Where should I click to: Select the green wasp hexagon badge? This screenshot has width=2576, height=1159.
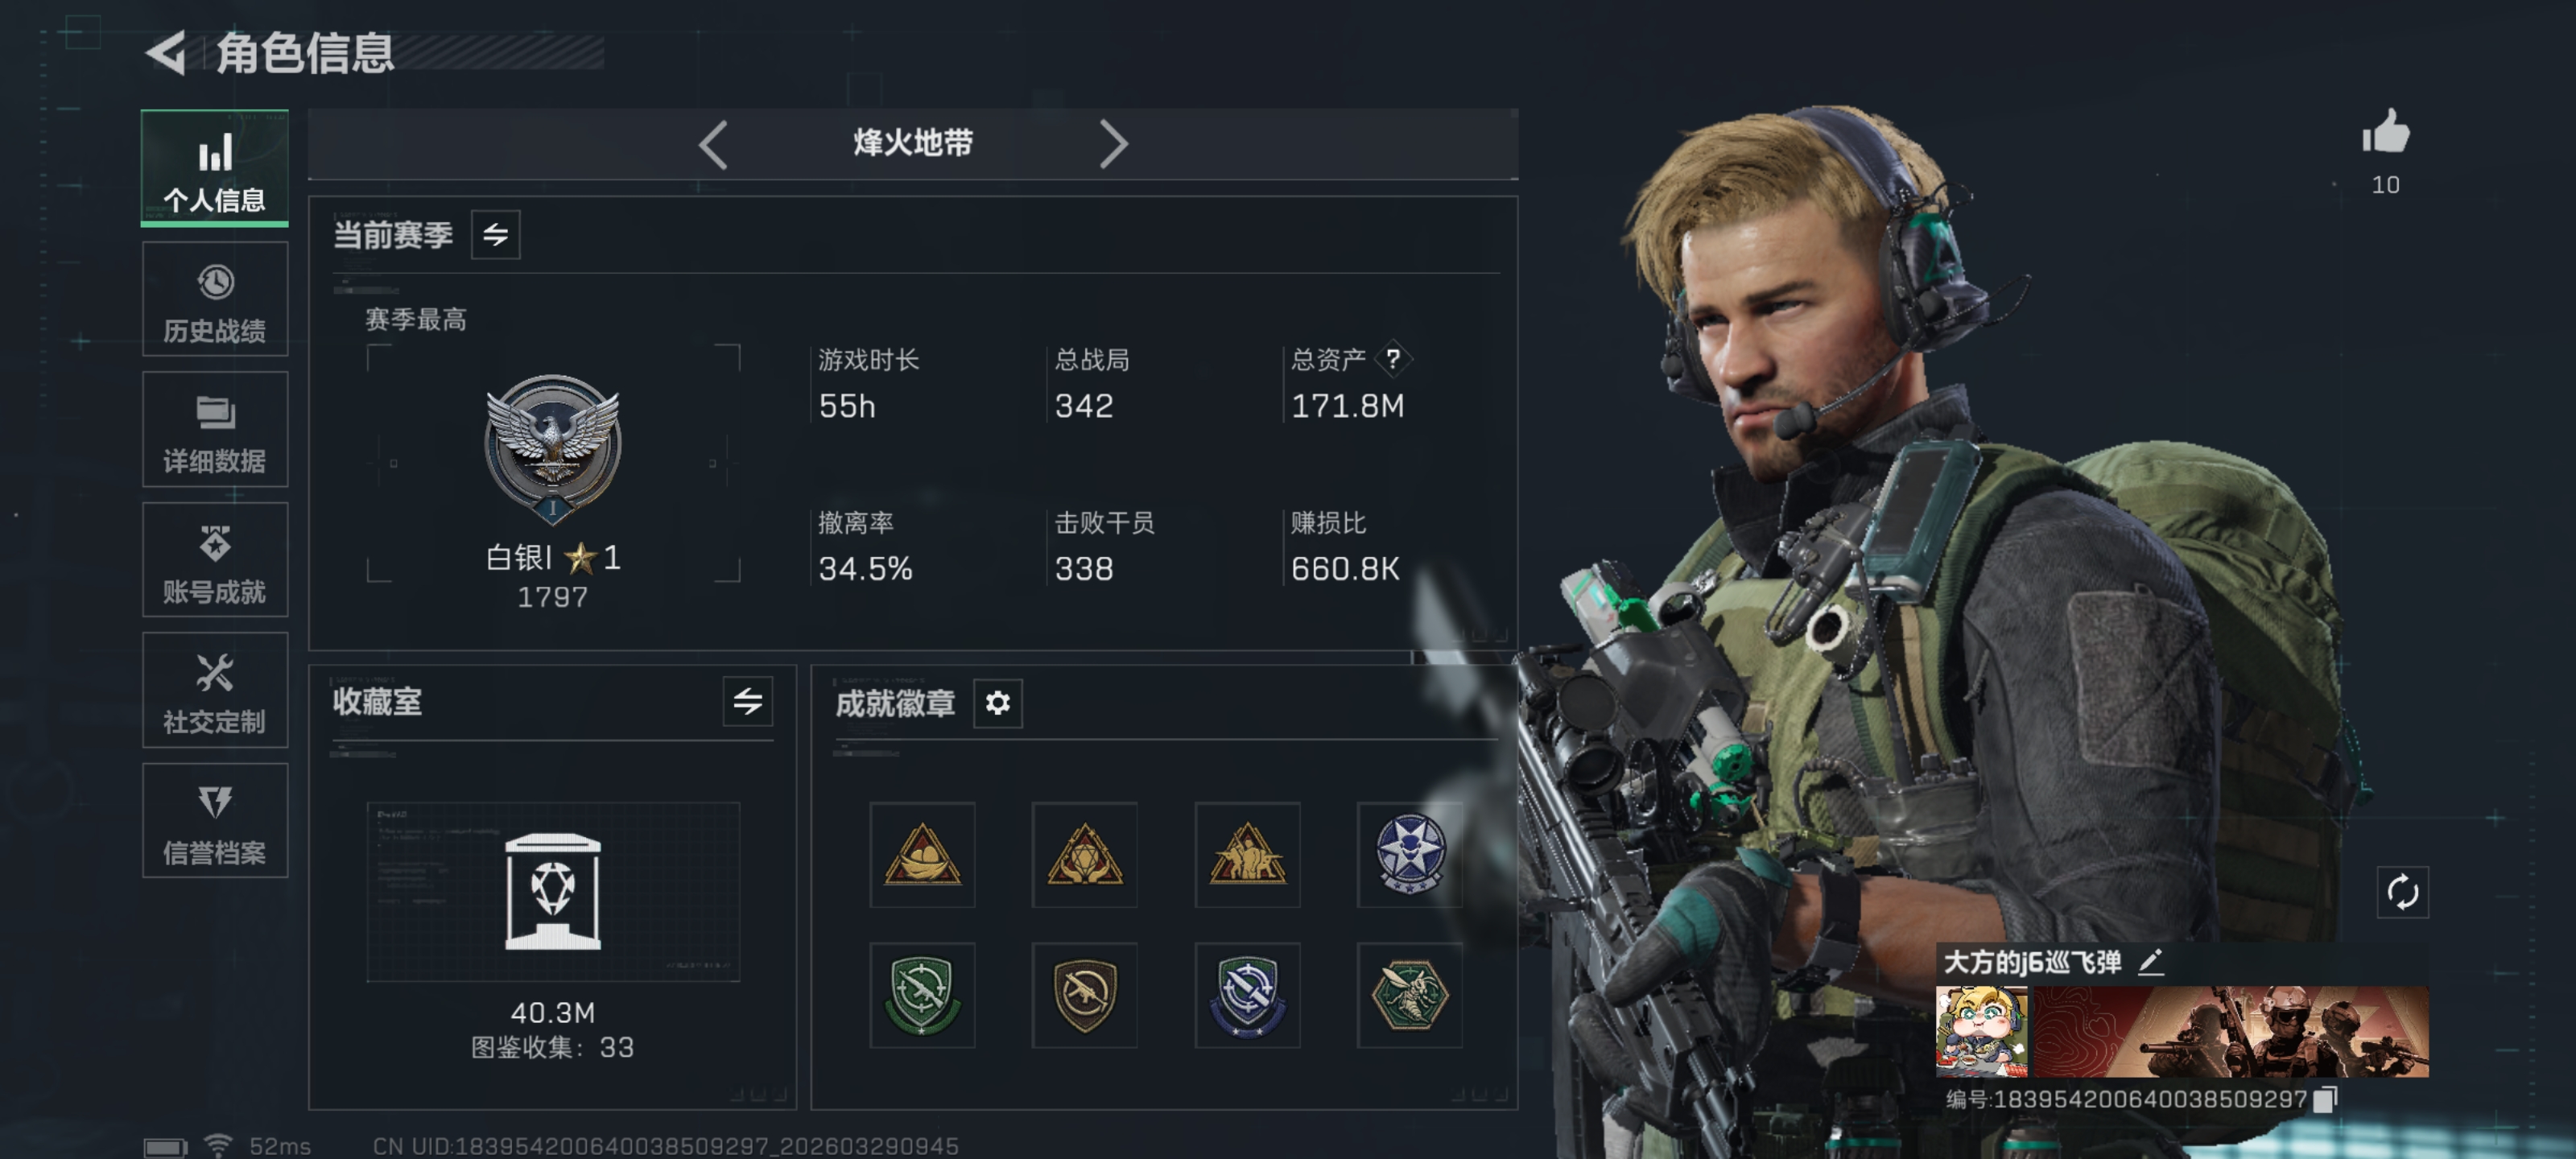[1410, 995]
